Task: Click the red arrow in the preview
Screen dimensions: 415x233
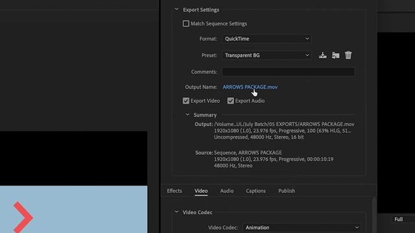Action: tap(23, 217)
